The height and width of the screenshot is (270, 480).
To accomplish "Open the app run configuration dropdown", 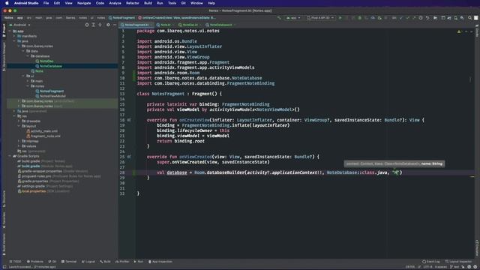I will [293, 18].
